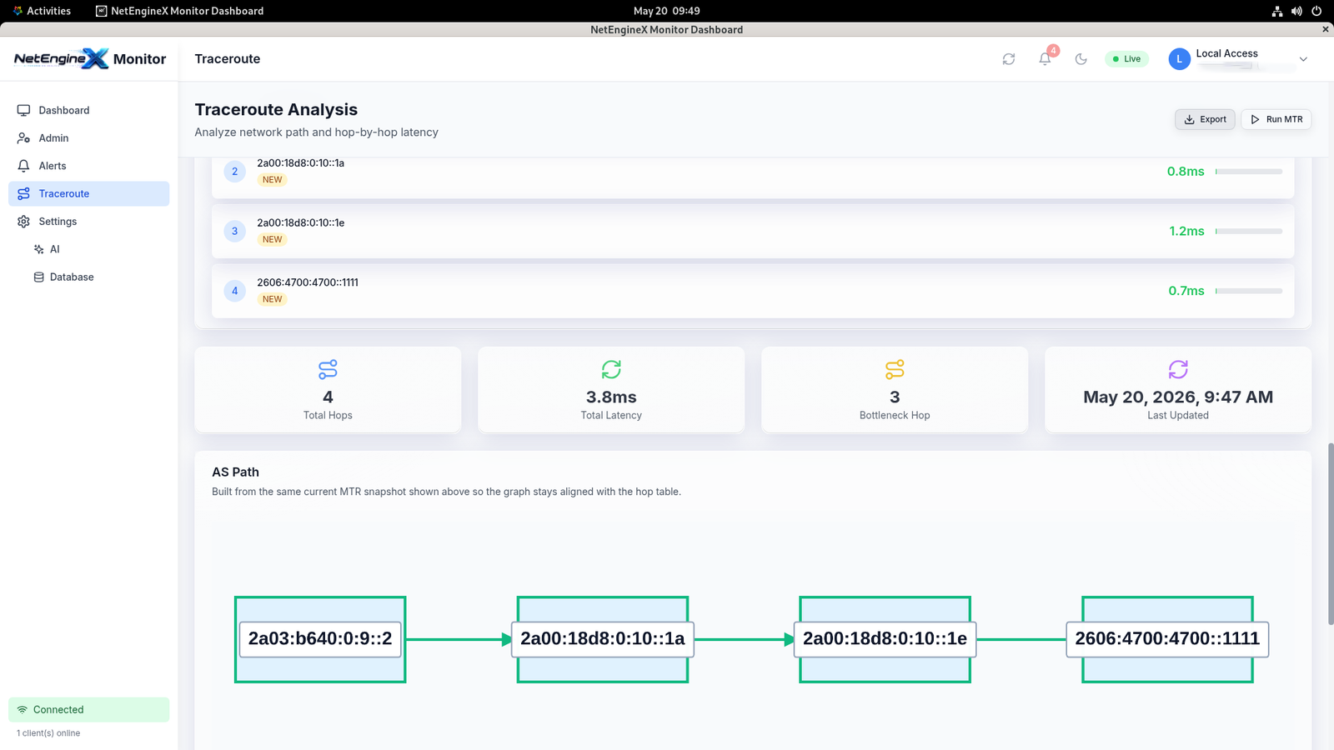
Task: Click the Bottleneck Hop card icon
Action: click(895, 369)
